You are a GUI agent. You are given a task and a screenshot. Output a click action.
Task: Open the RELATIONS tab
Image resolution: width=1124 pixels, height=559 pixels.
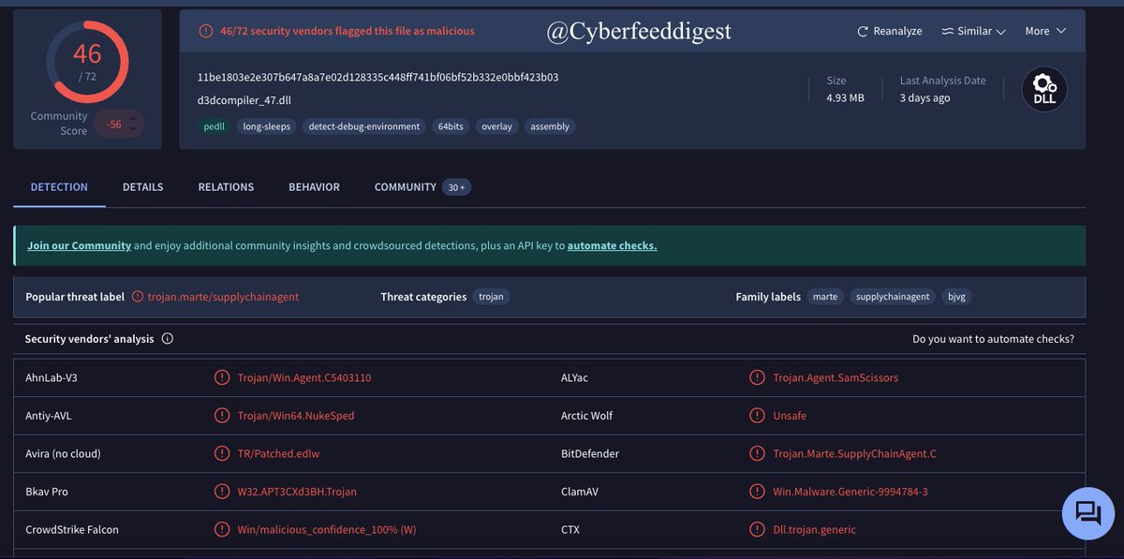coord(226,187)
